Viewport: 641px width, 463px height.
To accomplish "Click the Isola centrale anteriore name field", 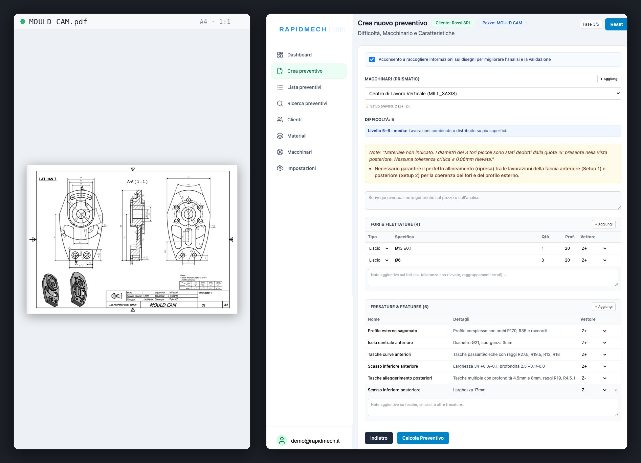I will coord(408,343).
